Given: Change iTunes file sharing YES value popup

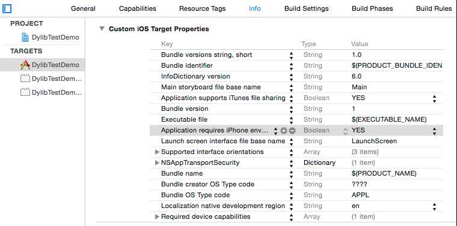Looking at the screenshot, I should (434, 98).
